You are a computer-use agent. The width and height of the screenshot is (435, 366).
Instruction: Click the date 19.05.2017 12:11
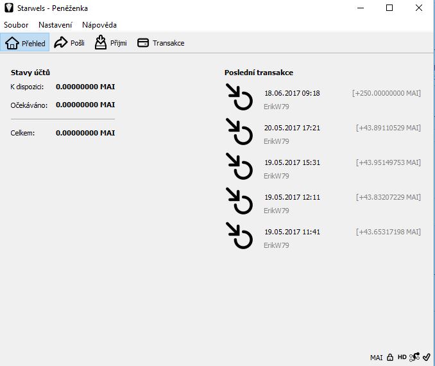tap(292, 197)
